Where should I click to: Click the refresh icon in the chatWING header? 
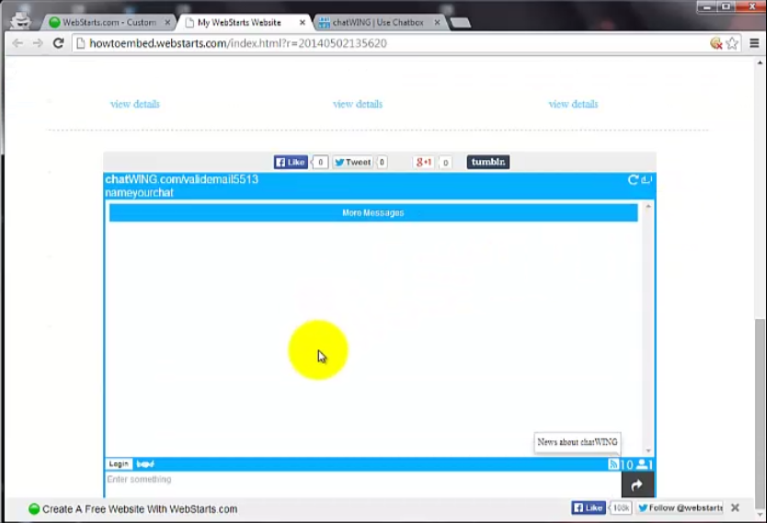[633, 180]
